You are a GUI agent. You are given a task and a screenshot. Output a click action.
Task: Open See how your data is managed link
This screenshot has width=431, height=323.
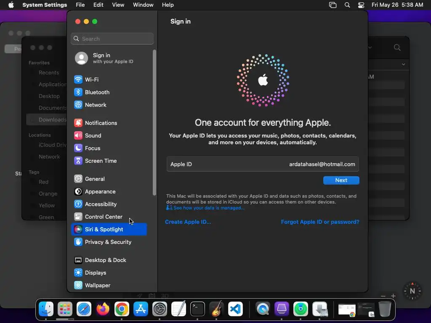[205, 208]
